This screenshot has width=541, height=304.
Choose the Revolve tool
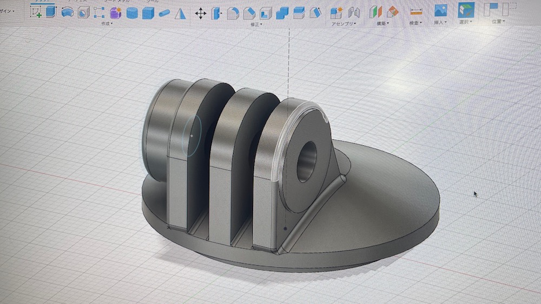click(67, 12)
